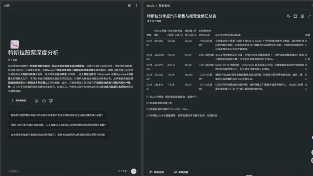The height and width of the screenshot is (176, 313).
Task: Click delivery value 336,681
Action: pyautogui.click(x=158, y=41)
